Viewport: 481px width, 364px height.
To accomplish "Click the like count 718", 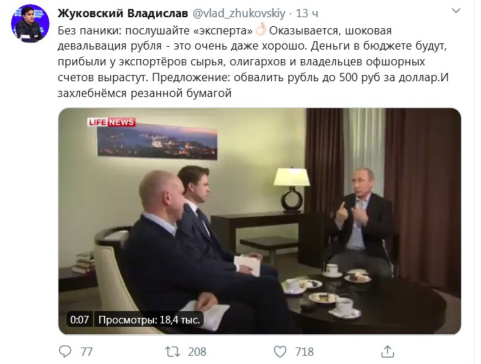I will (x=304, y=352).
